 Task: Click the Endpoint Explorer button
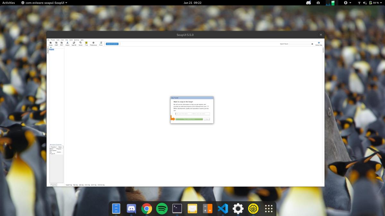coord(112,44)
